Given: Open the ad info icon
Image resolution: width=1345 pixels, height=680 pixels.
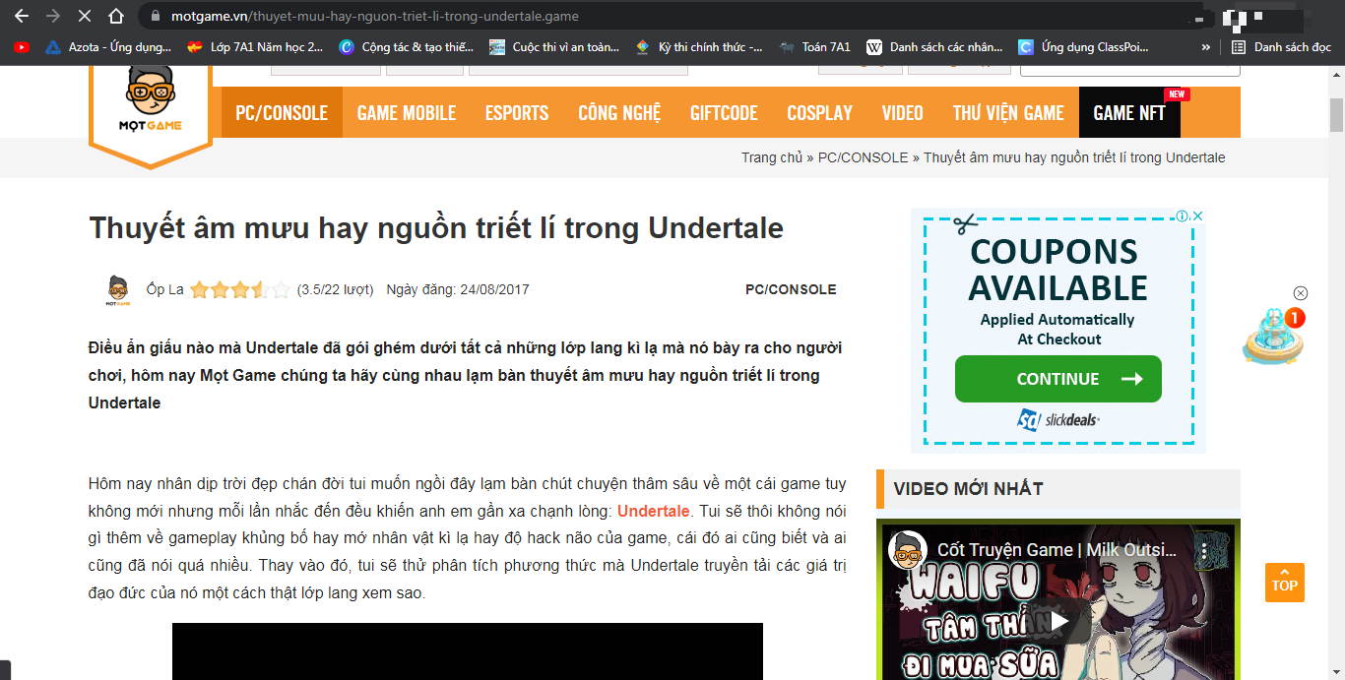Looking at the screenshot, I should (1183, 216).
